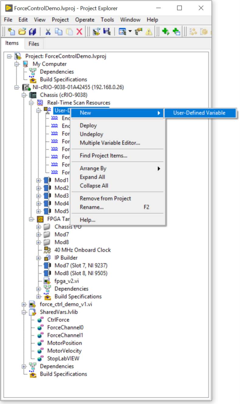Collapse the Real-Time Scan Resources node
240x404 pixels.
[31, 103]
